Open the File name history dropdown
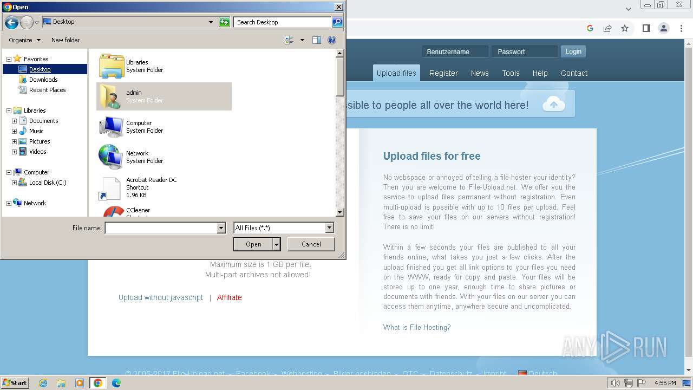Viewport: 693px width, 390px height. 221,228
